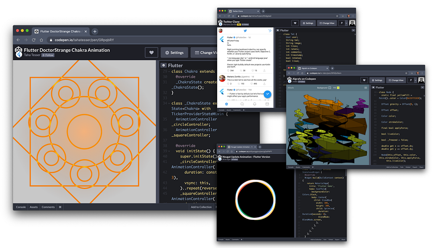This screenshot has width=437, height=248.
Task: Tap the mail icon in the Twitter bottom navigation
Action: (267, 104)
